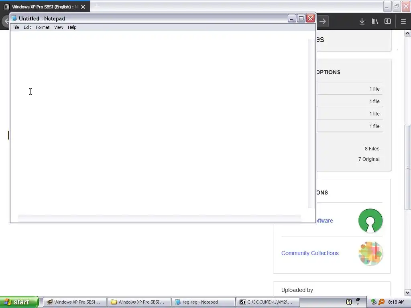Click the help question-mark icon on taskbar

point(349,302)
